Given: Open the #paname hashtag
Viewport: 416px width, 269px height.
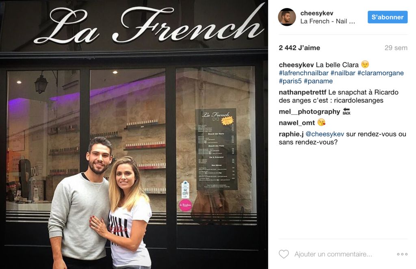Looking at the screenshot, I should pyautogui.click(x=318, y=81).
